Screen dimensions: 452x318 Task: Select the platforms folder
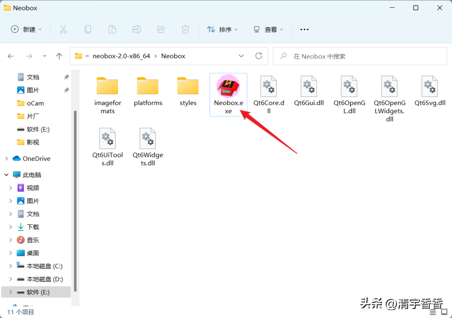click(x=148, y=91)
